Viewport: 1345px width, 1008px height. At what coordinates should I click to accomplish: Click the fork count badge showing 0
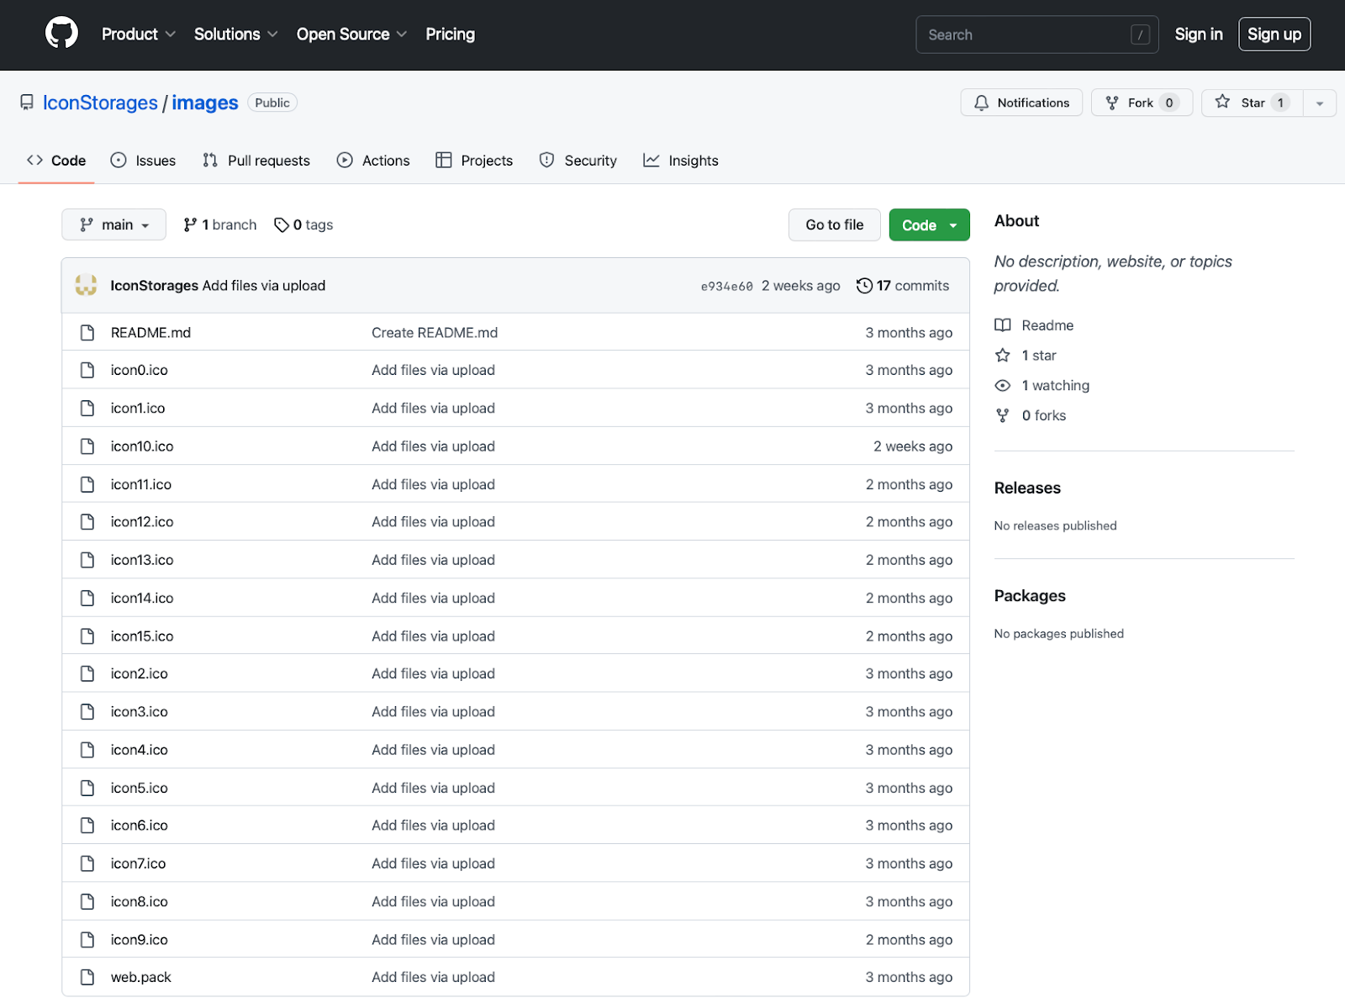(1169, 103)
